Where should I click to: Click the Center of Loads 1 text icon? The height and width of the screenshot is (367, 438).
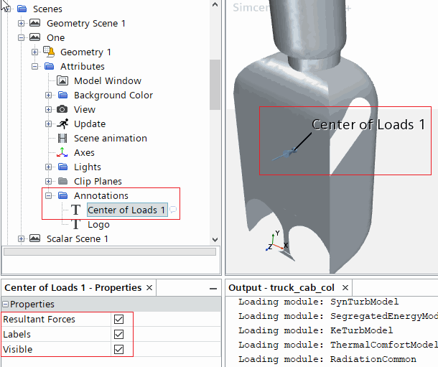pyautogui.click(x=75, y=210)
